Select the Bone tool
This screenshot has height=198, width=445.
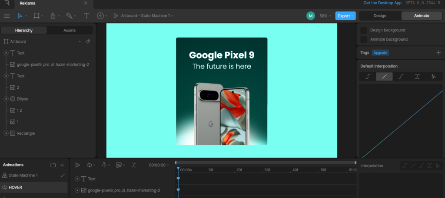coord(69,16)
